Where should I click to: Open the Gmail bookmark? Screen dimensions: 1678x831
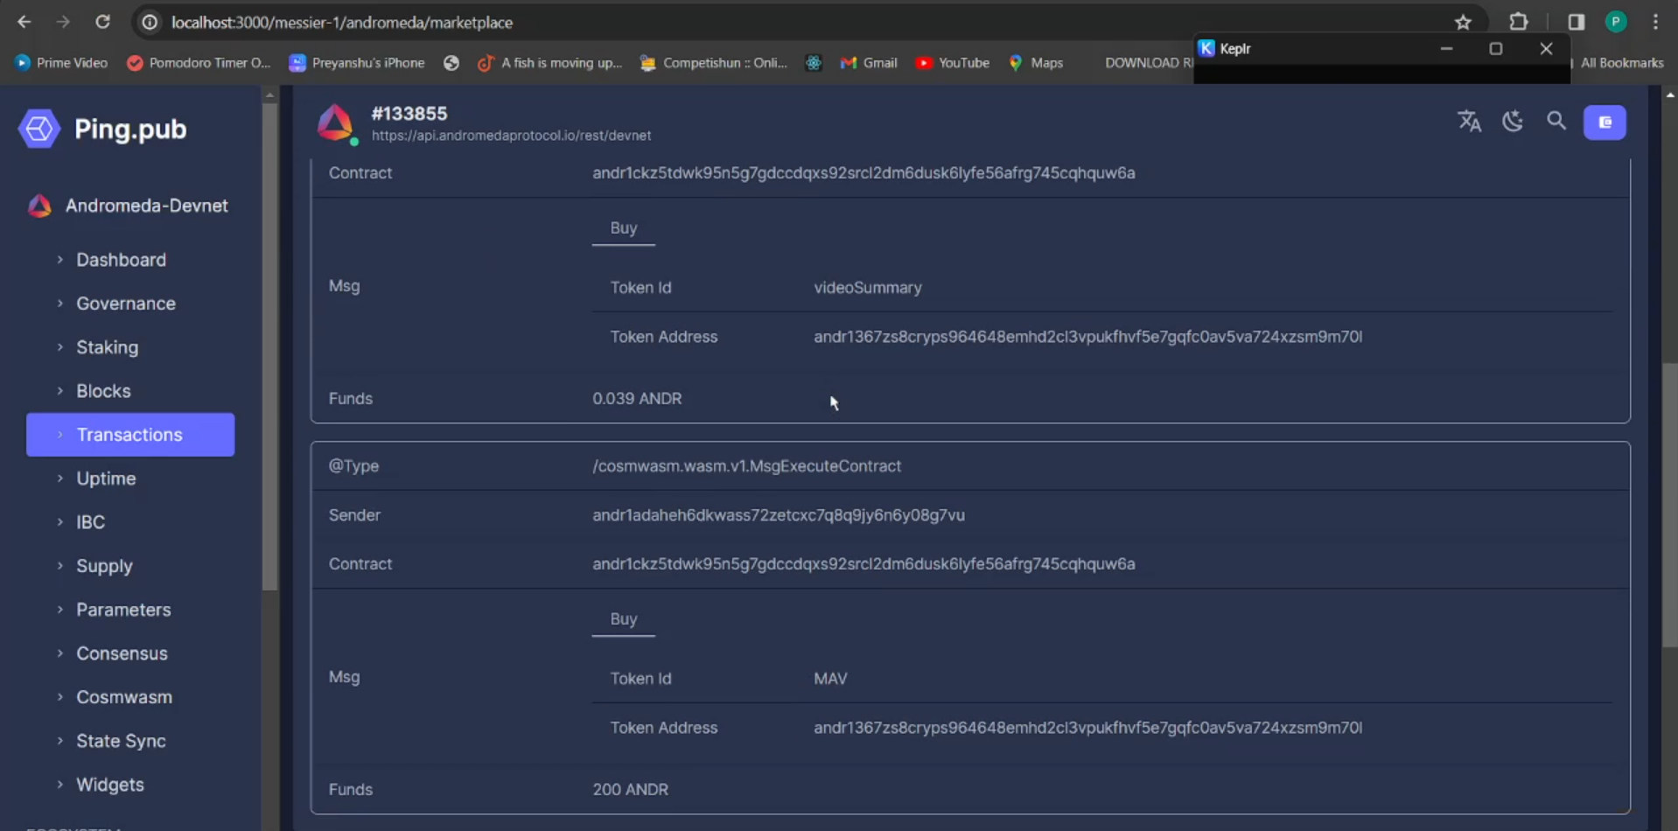coord(869,63)
